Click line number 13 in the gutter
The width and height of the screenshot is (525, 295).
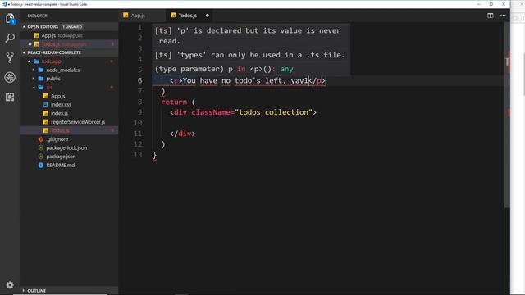click(x=138, y=155)
